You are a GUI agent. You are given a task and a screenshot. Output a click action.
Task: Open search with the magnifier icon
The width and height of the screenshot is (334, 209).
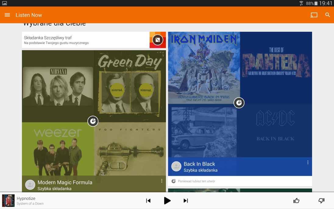pos(327,15)
